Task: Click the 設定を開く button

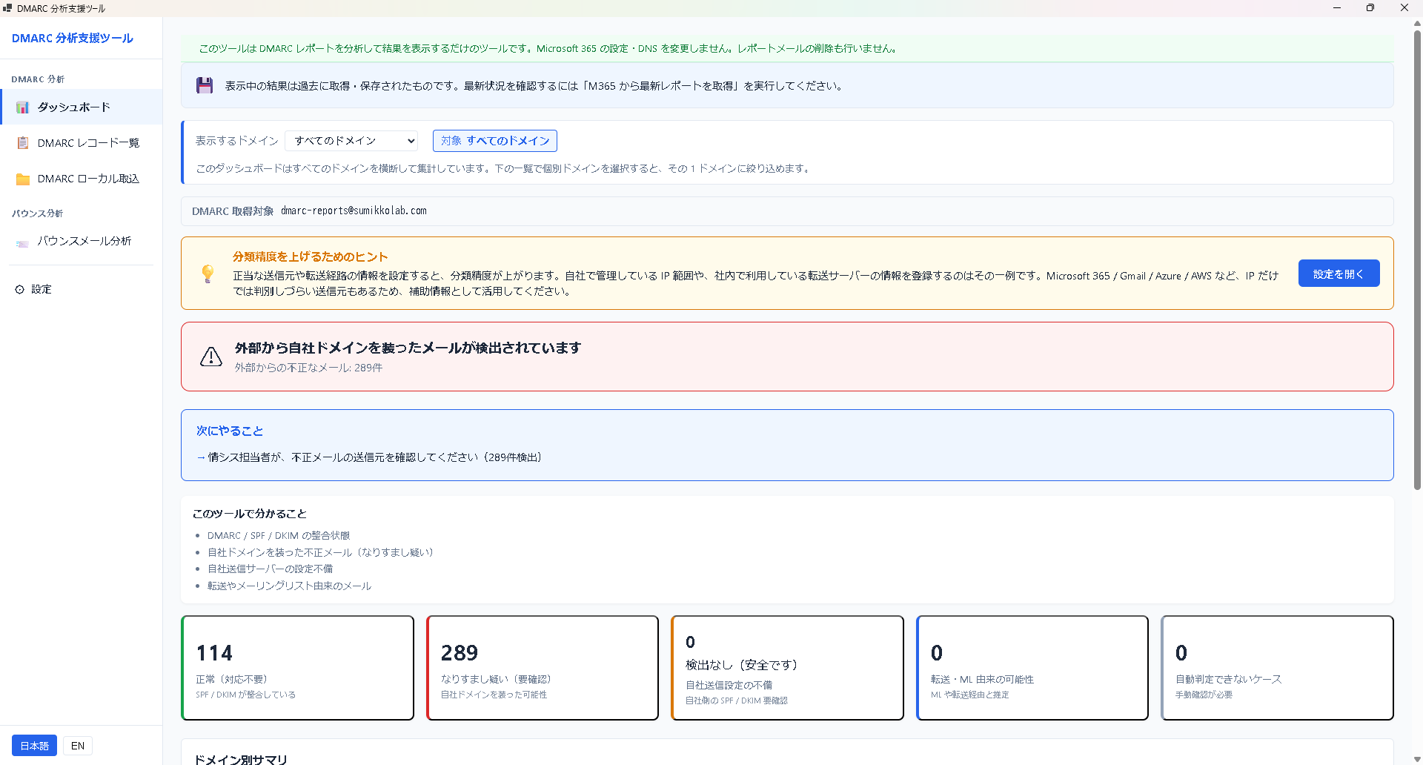Action: pos(1339,274)
